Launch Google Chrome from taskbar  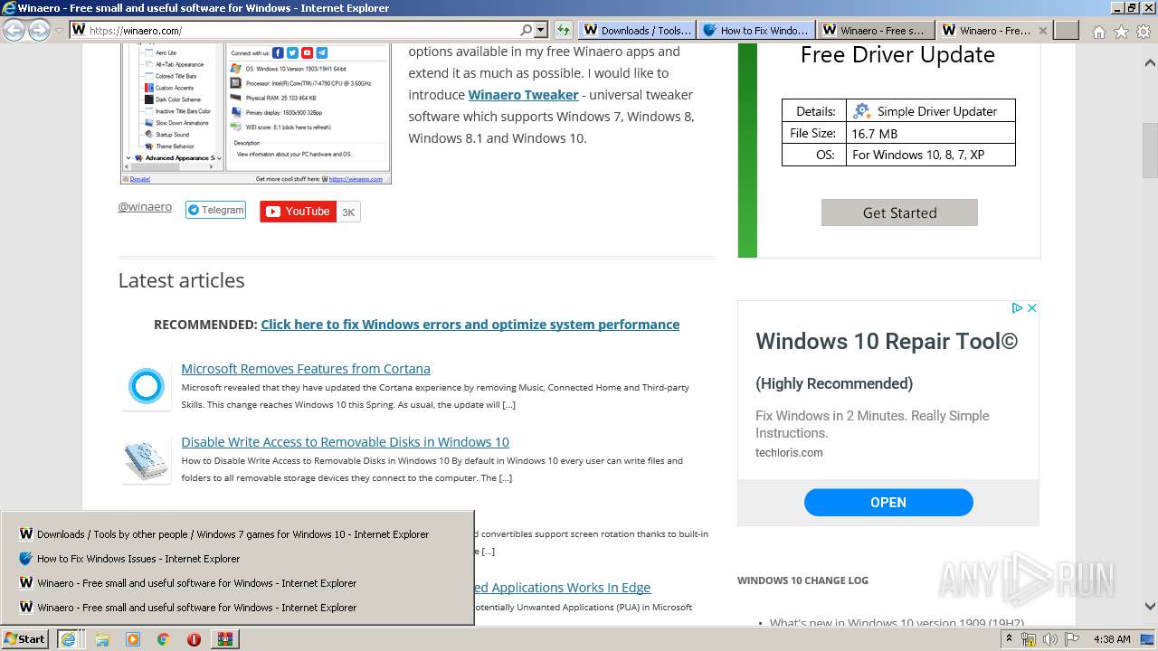click(x=163, y=639)
